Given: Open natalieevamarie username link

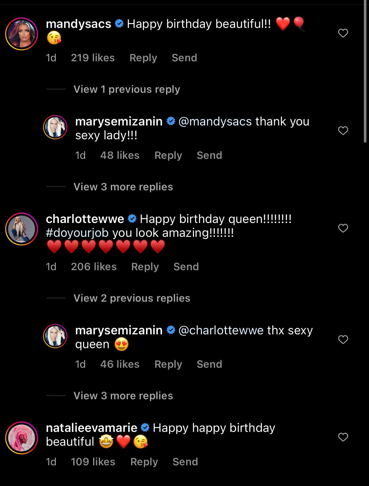Looking at the screenshot, I should pyautogui.click(x=91, y=428).
